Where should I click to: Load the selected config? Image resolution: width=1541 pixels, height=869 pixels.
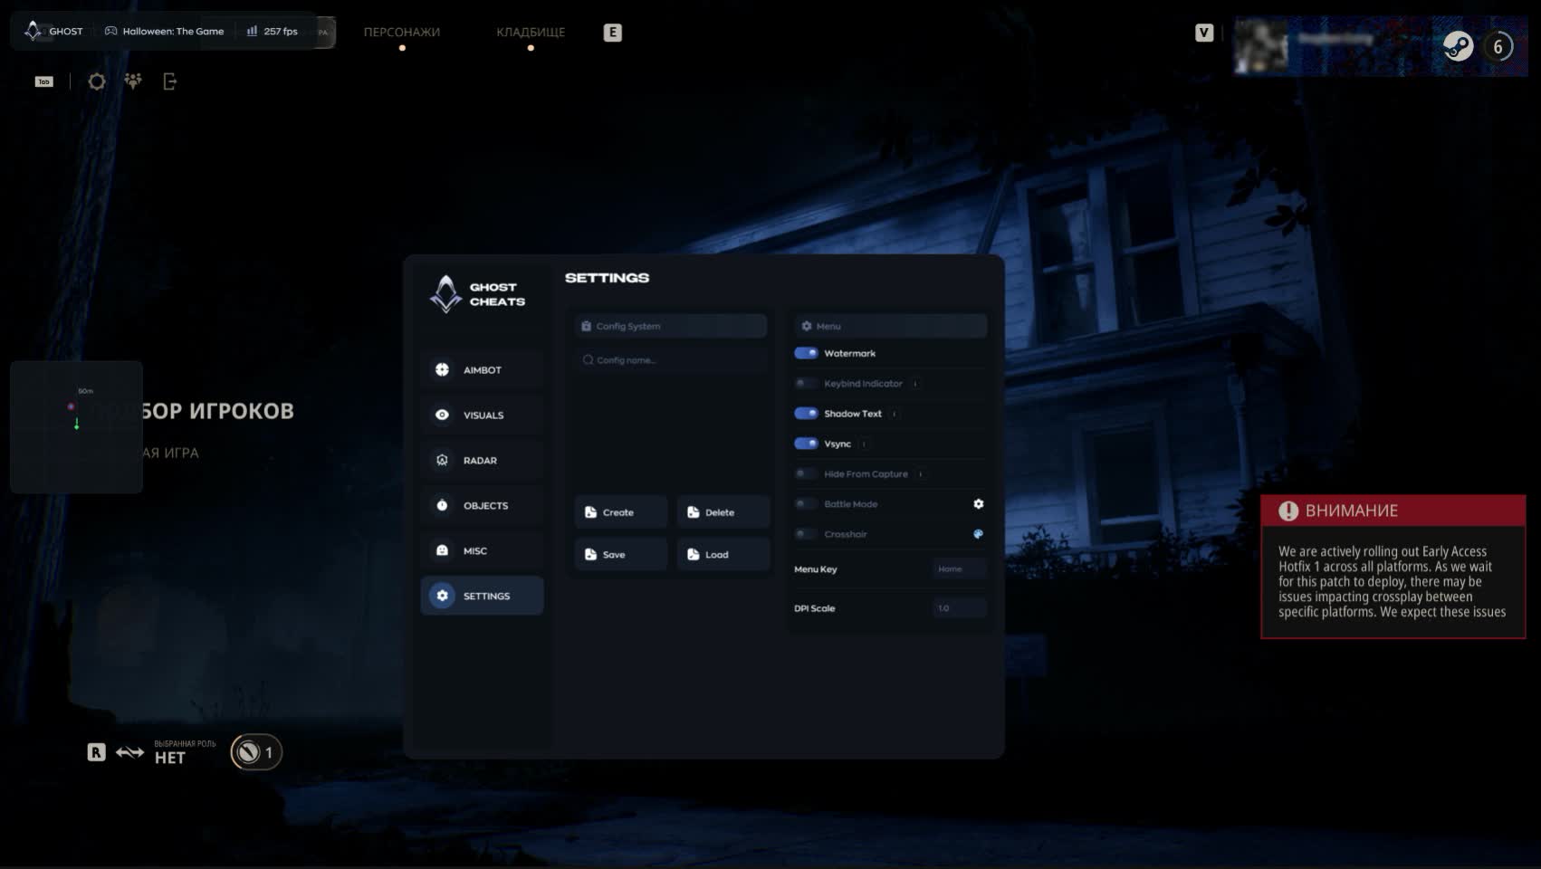click(x=723, y=554)
